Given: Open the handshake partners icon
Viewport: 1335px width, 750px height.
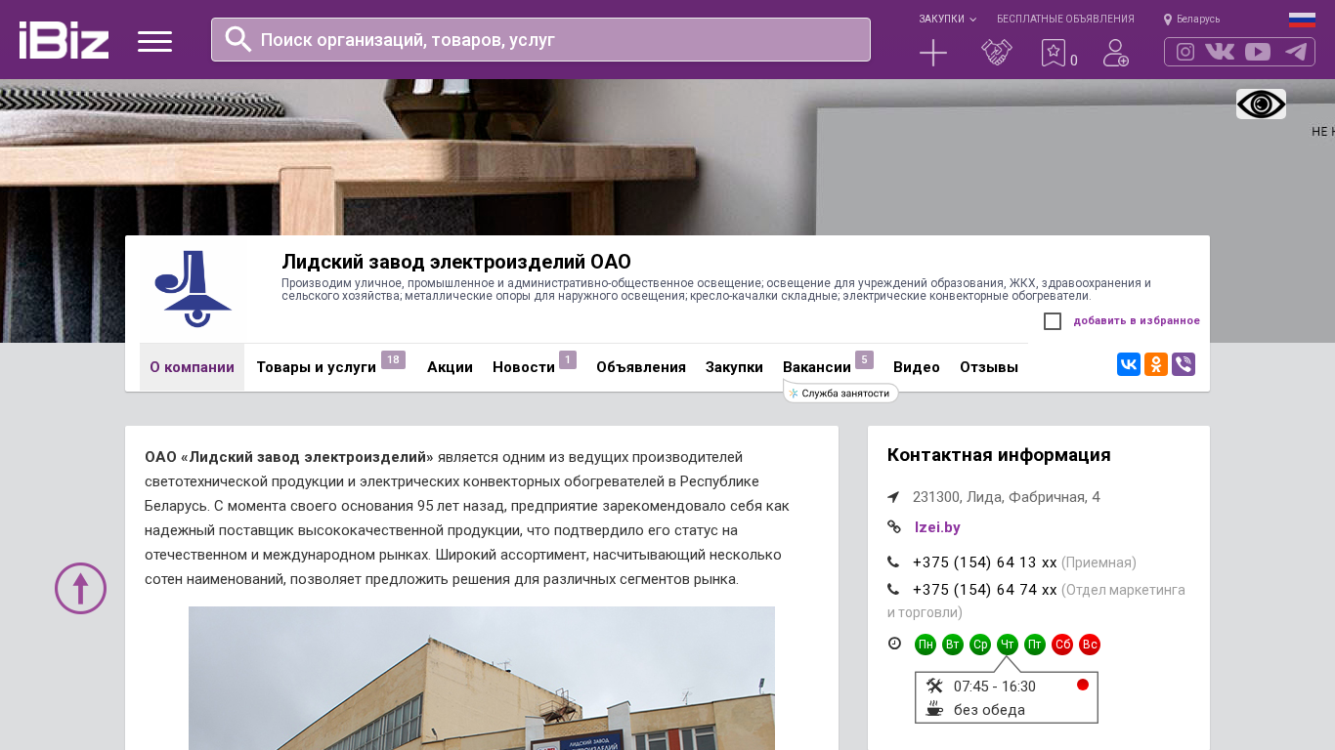Looking at the screenshot, I should [997, 53].
